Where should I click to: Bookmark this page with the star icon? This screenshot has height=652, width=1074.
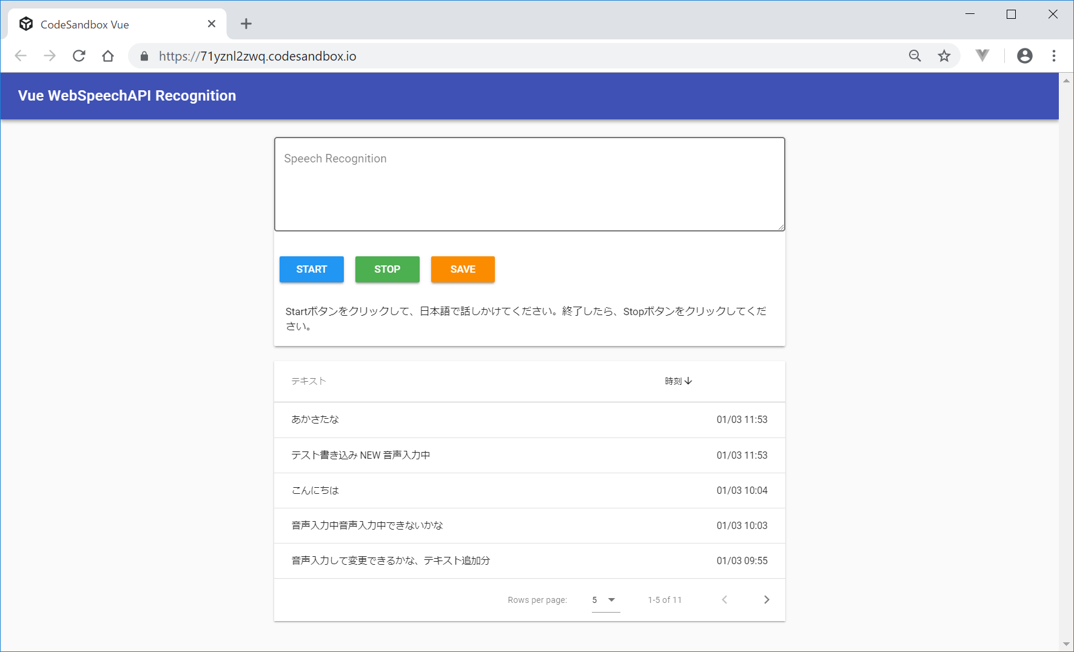point(944,56)
